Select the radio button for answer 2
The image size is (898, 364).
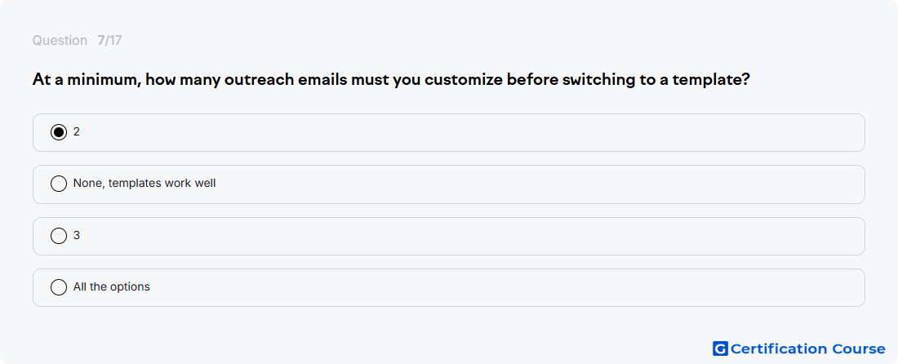point(59,132)
